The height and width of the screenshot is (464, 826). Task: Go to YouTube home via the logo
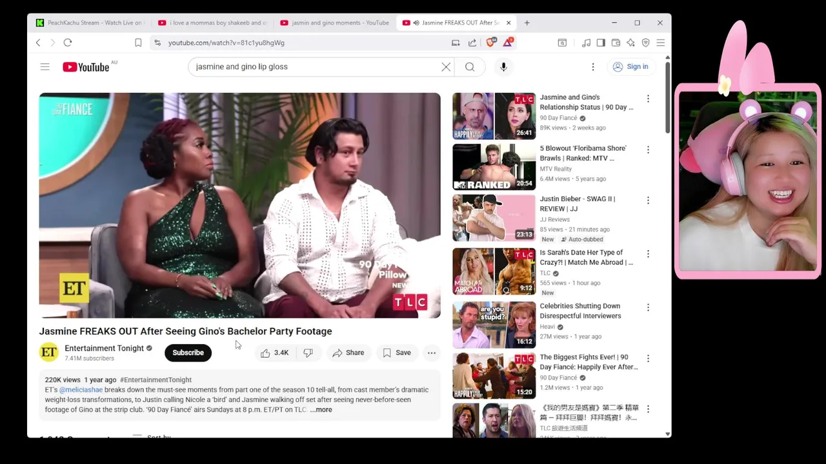(x=86, y=67)
